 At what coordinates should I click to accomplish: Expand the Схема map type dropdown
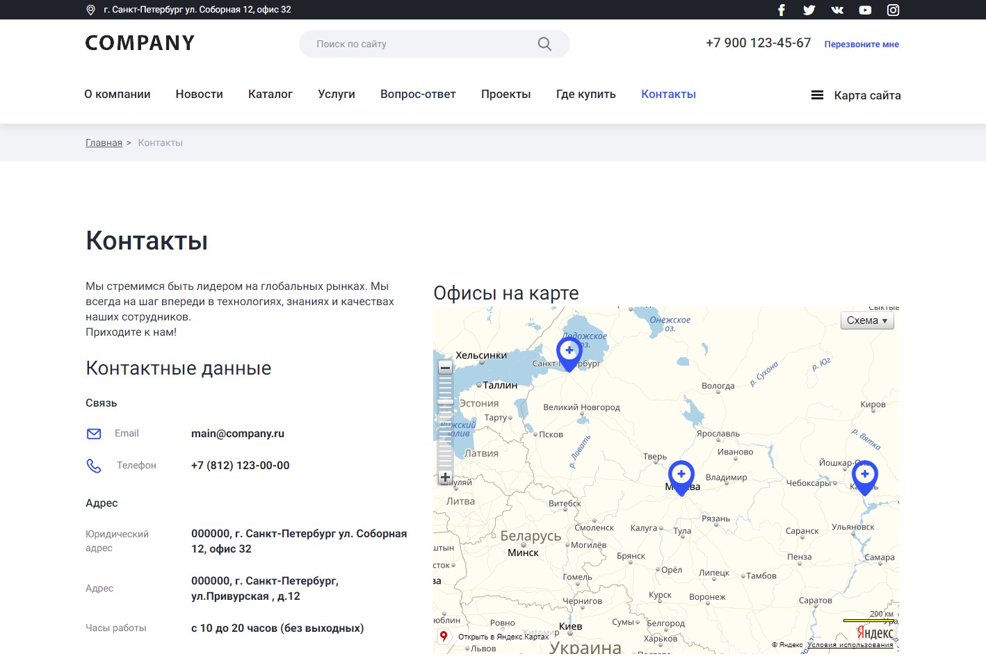pyautogui.click(x=866, y=320)
